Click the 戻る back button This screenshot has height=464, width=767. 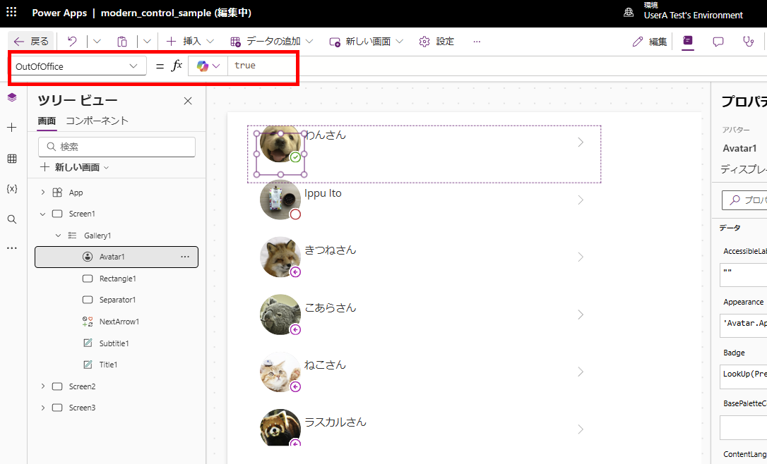[x=31, y=41]
